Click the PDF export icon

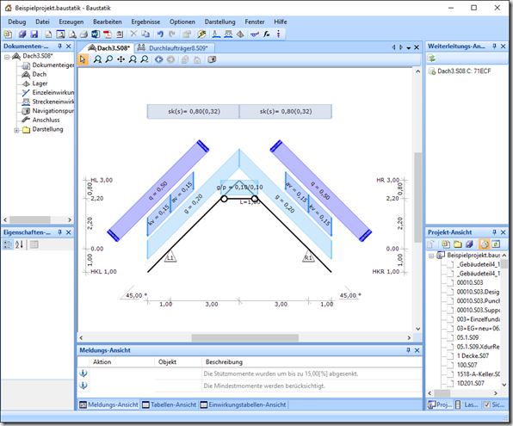tap(108, 34)
